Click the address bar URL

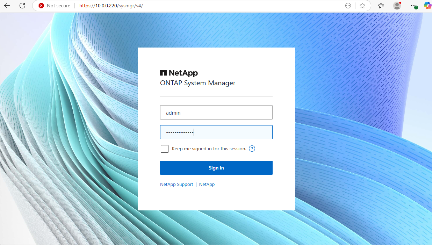(111, 6)
